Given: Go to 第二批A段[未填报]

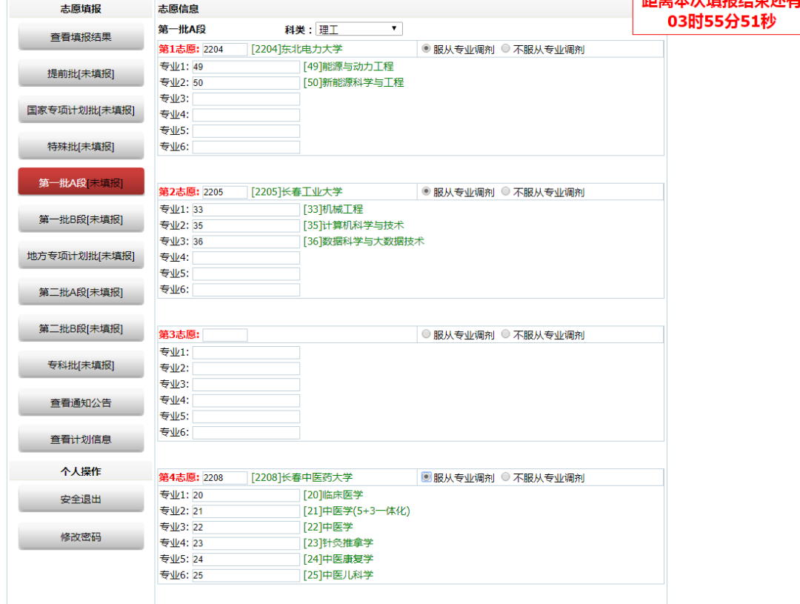Looking at the screenshot, I should 81,292.
